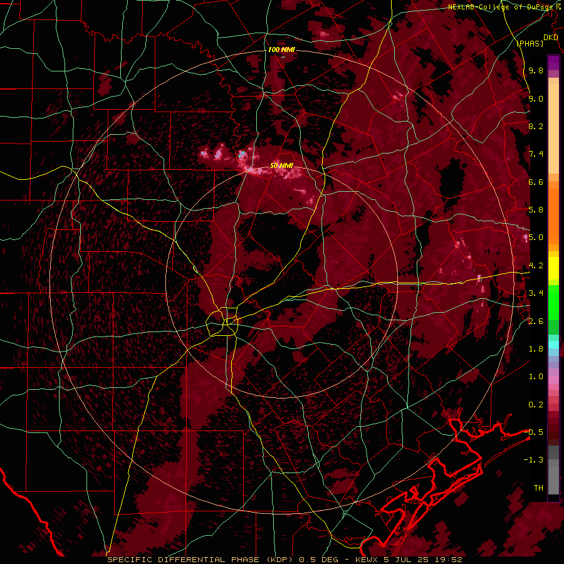This screenshot has height=564, width=564.
Task: Click the -1.3 scale value
Action: coord(533,460)
